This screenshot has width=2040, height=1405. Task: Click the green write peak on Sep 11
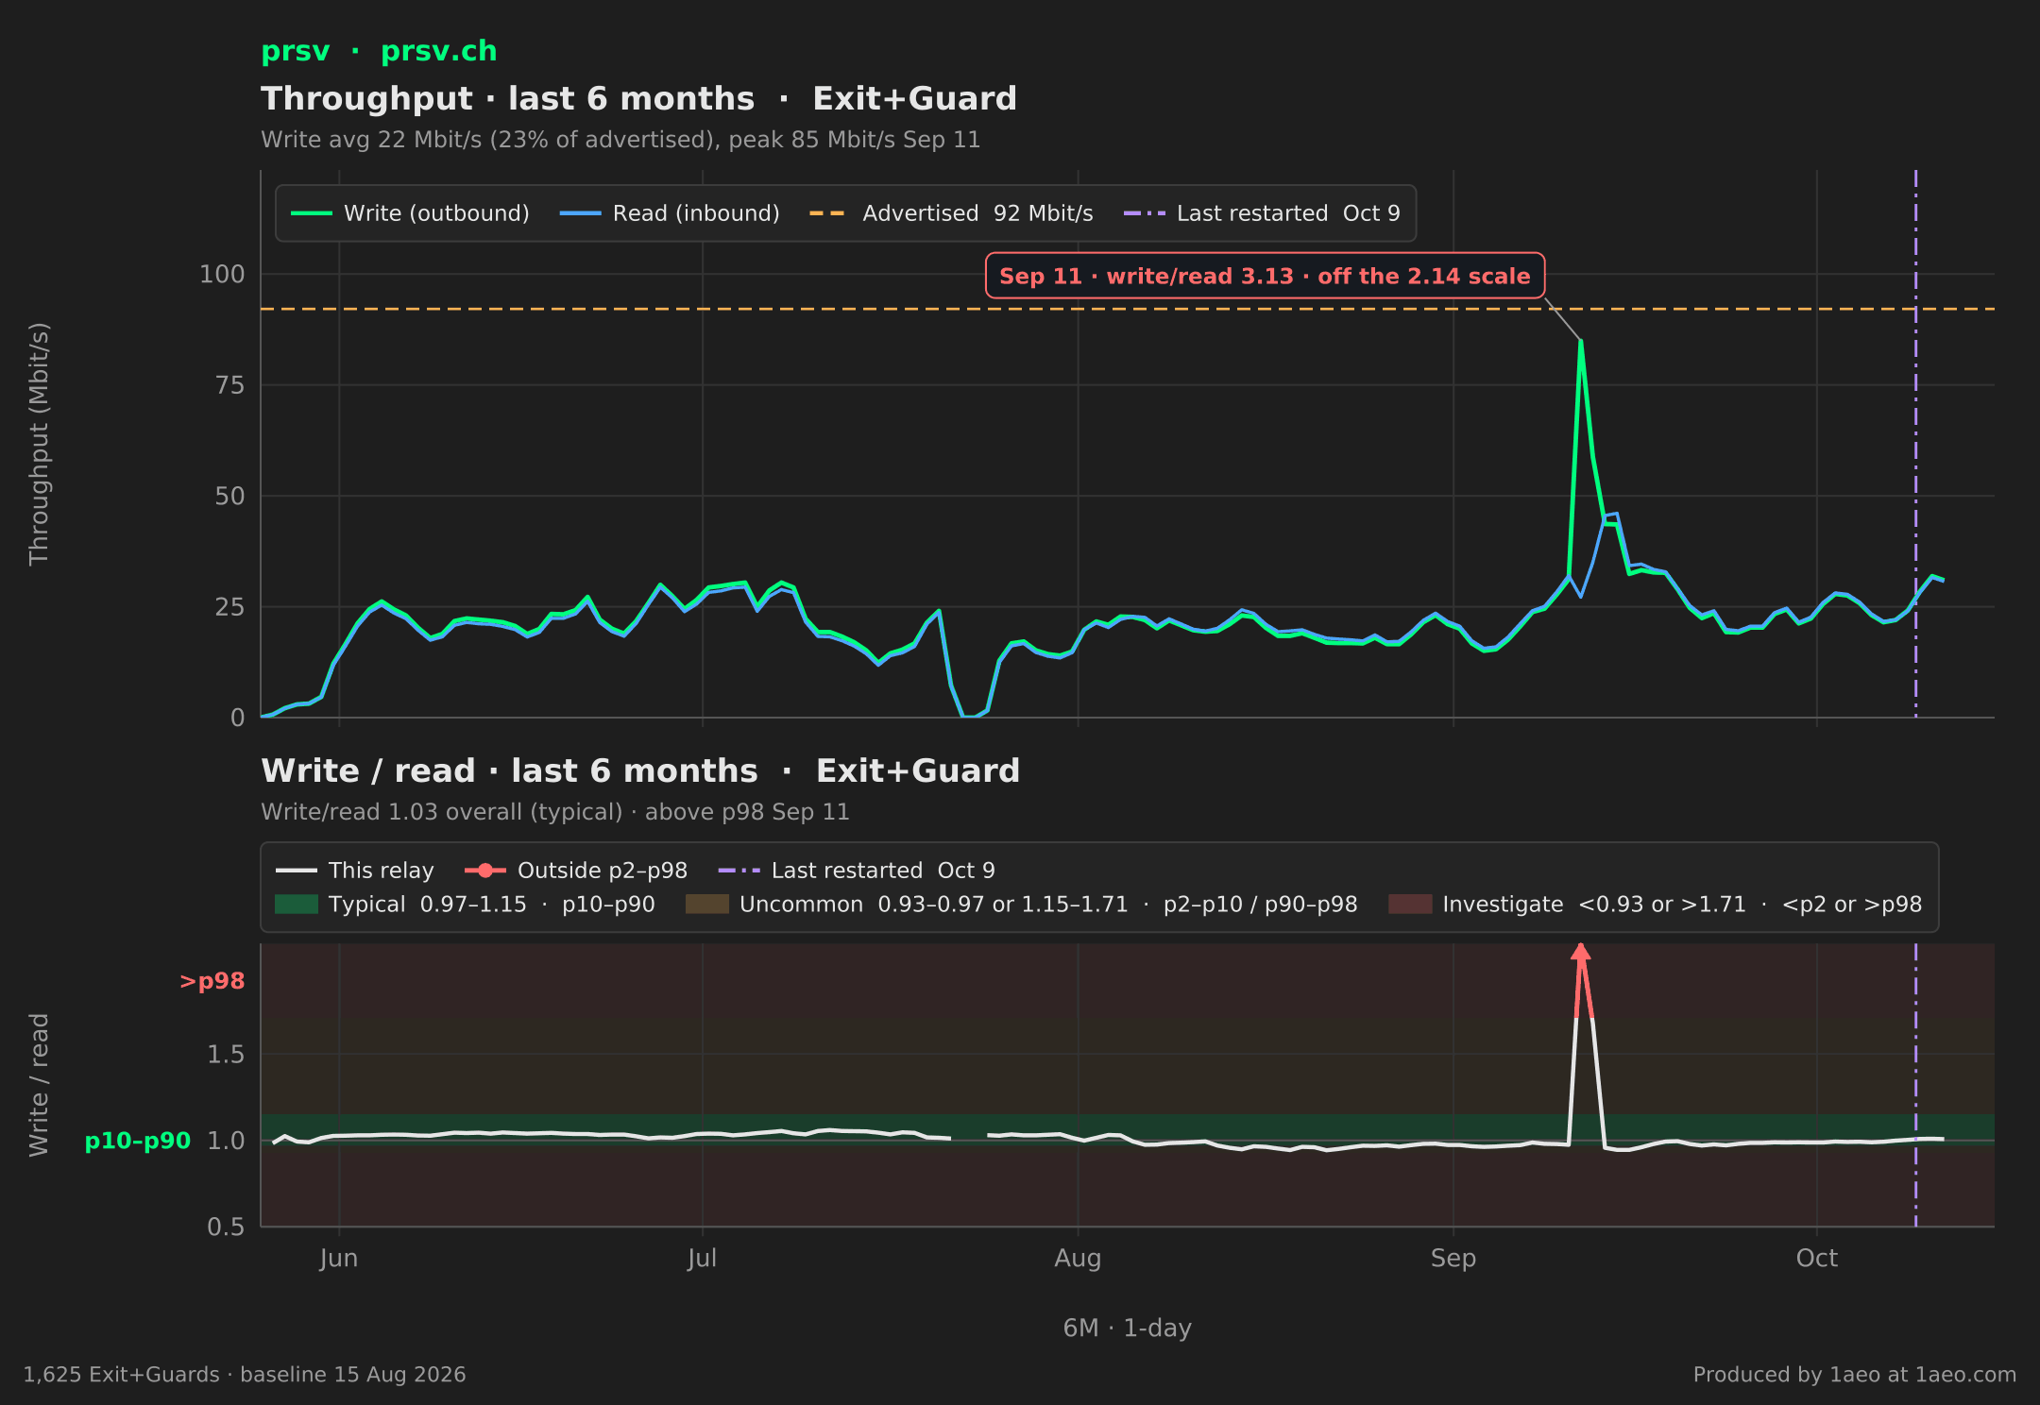click(1580, 342)
